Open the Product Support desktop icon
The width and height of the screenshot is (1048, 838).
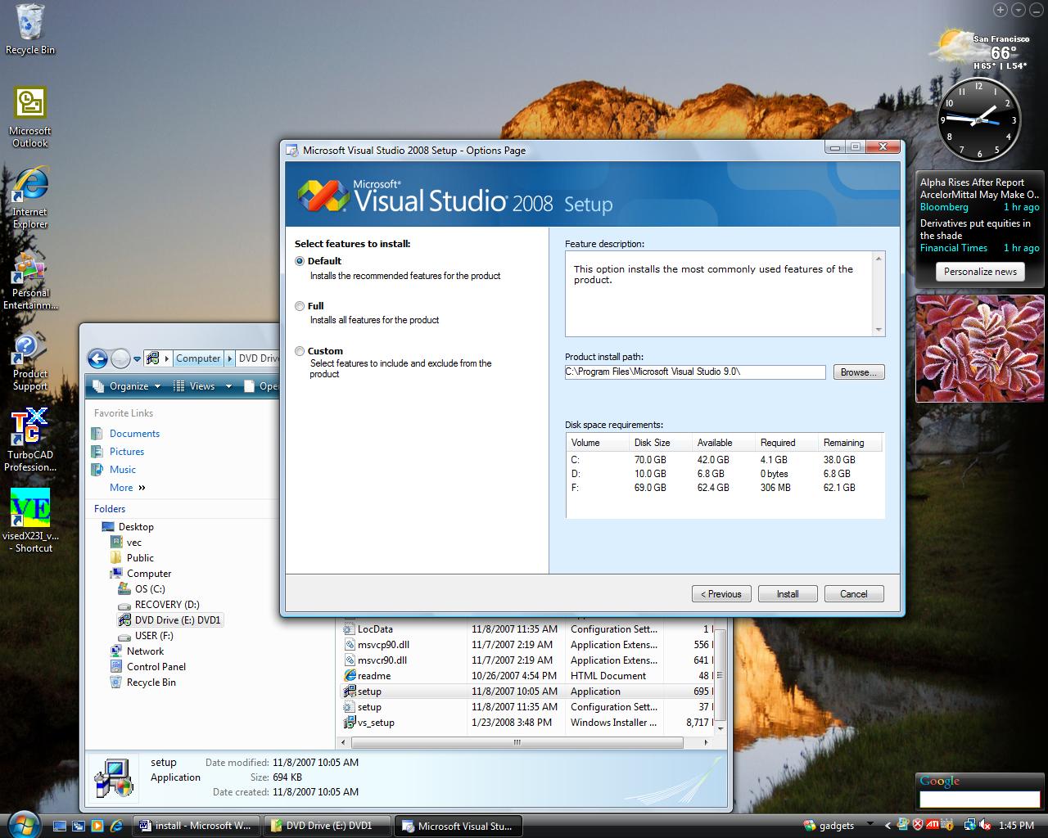[30, 362]
